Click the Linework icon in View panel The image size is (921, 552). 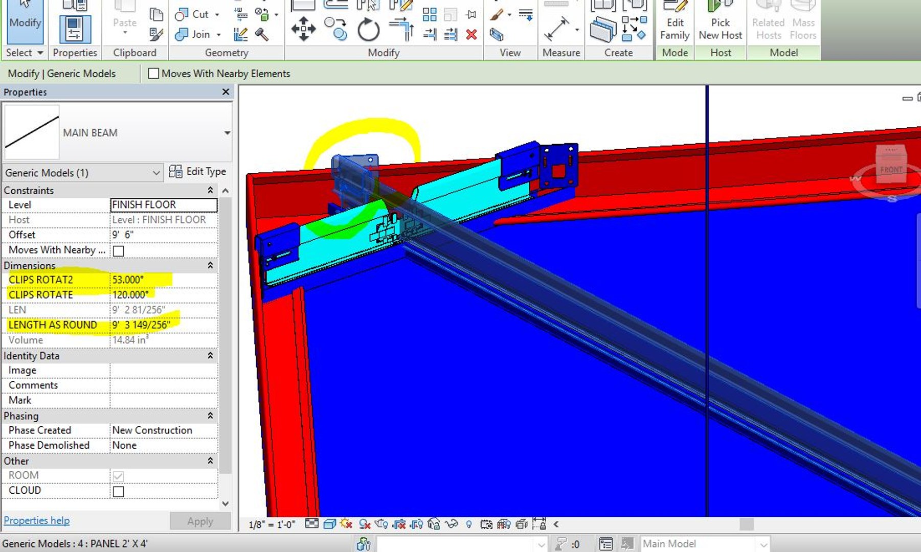(x=526, y=14)
